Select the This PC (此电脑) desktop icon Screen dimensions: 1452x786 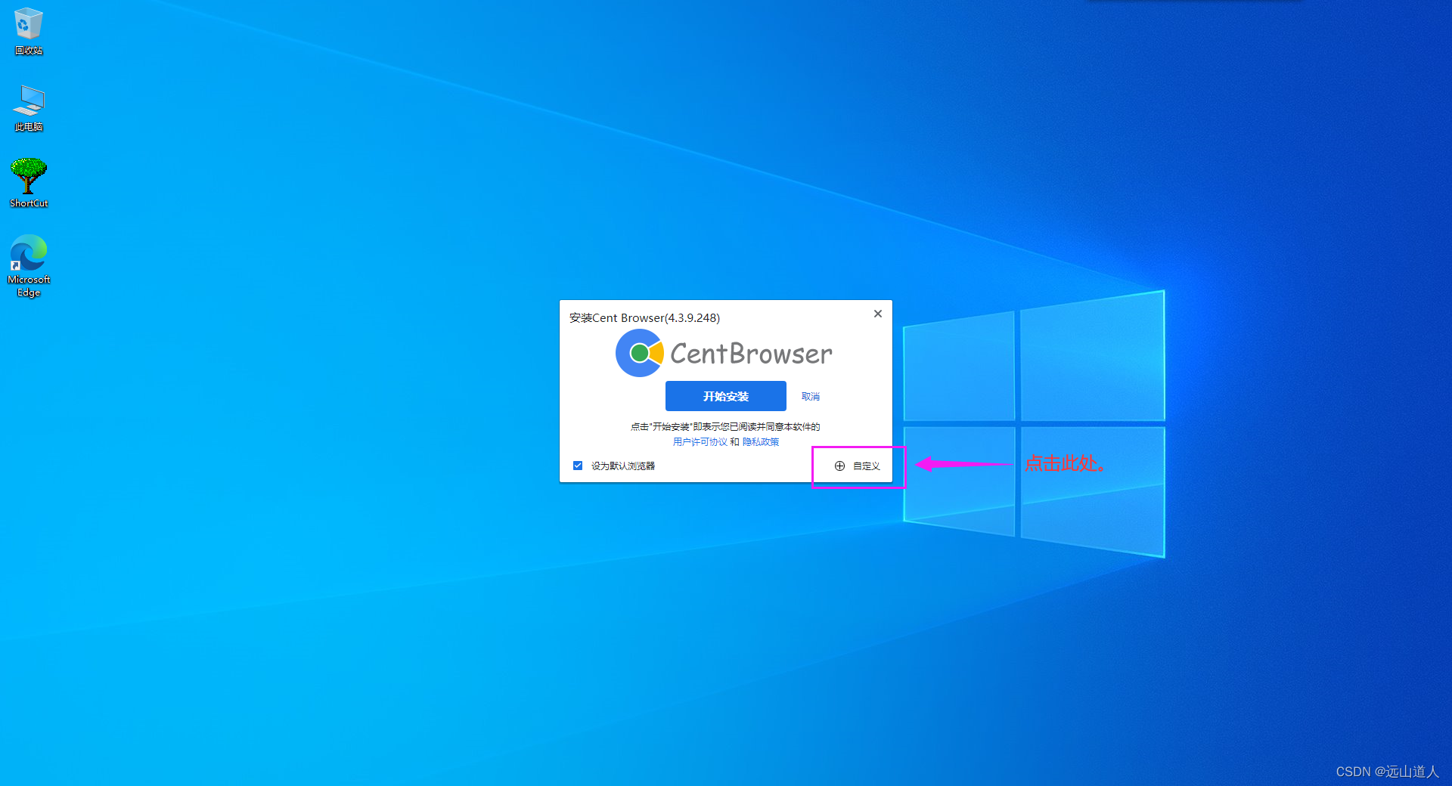pyautogui.click(x=29, y=108)
